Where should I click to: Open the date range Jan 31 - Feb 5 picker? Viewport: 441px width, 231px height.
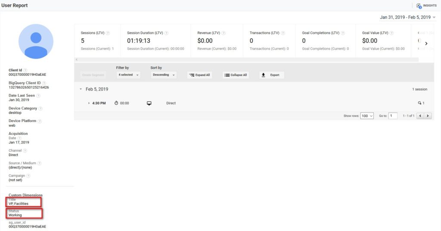pos(407,17)
